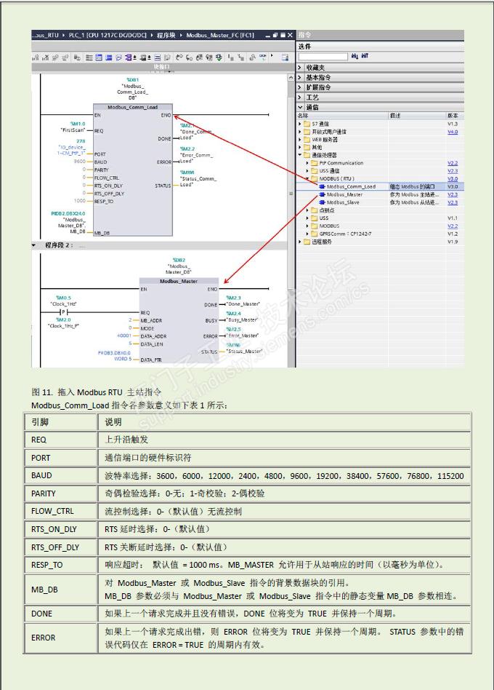Image resolution: width=494 pixels, height=690 pixels.
Task: Open the V4.0 version link for 开放式用户通信
Action: click(x=453, y=132)
